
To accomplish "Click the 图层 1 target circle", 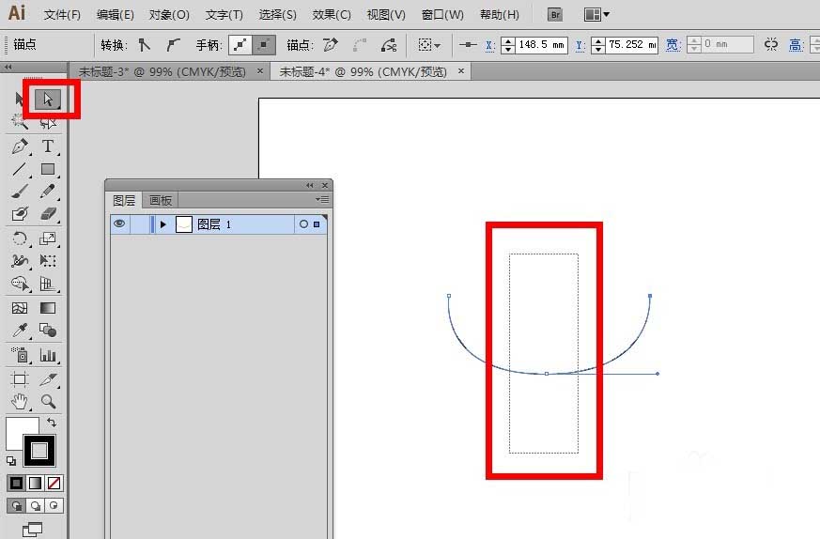I will pyautogui.click(x=303, y=223).
